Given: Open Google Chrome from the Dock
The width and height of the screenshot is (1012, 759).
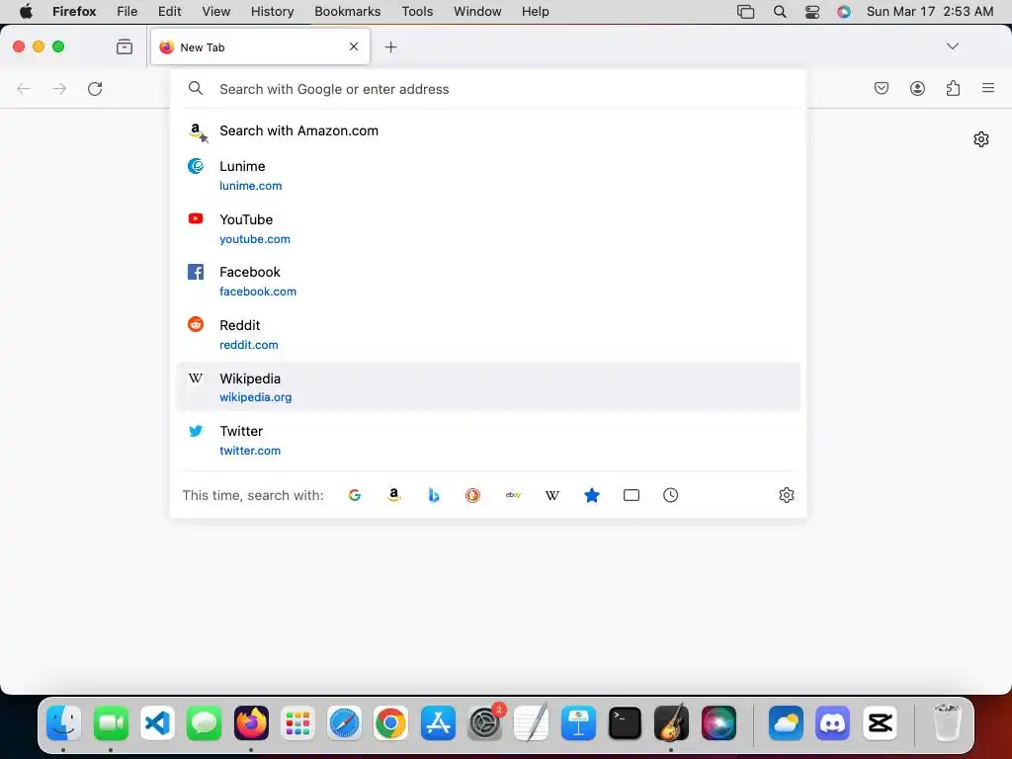Looking at the screenshot, I should tap(390, 722).
